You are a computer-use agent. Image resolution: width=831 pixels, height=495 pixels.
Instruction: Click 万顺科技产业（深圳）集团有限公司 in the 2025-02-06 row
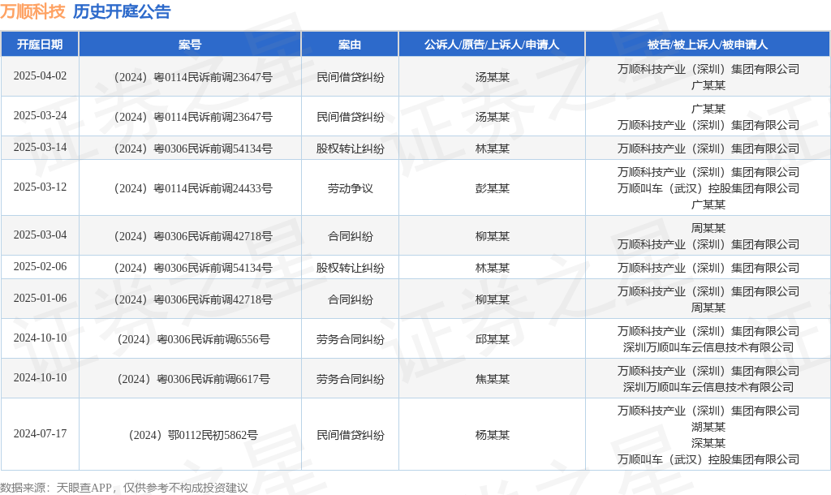708,268
